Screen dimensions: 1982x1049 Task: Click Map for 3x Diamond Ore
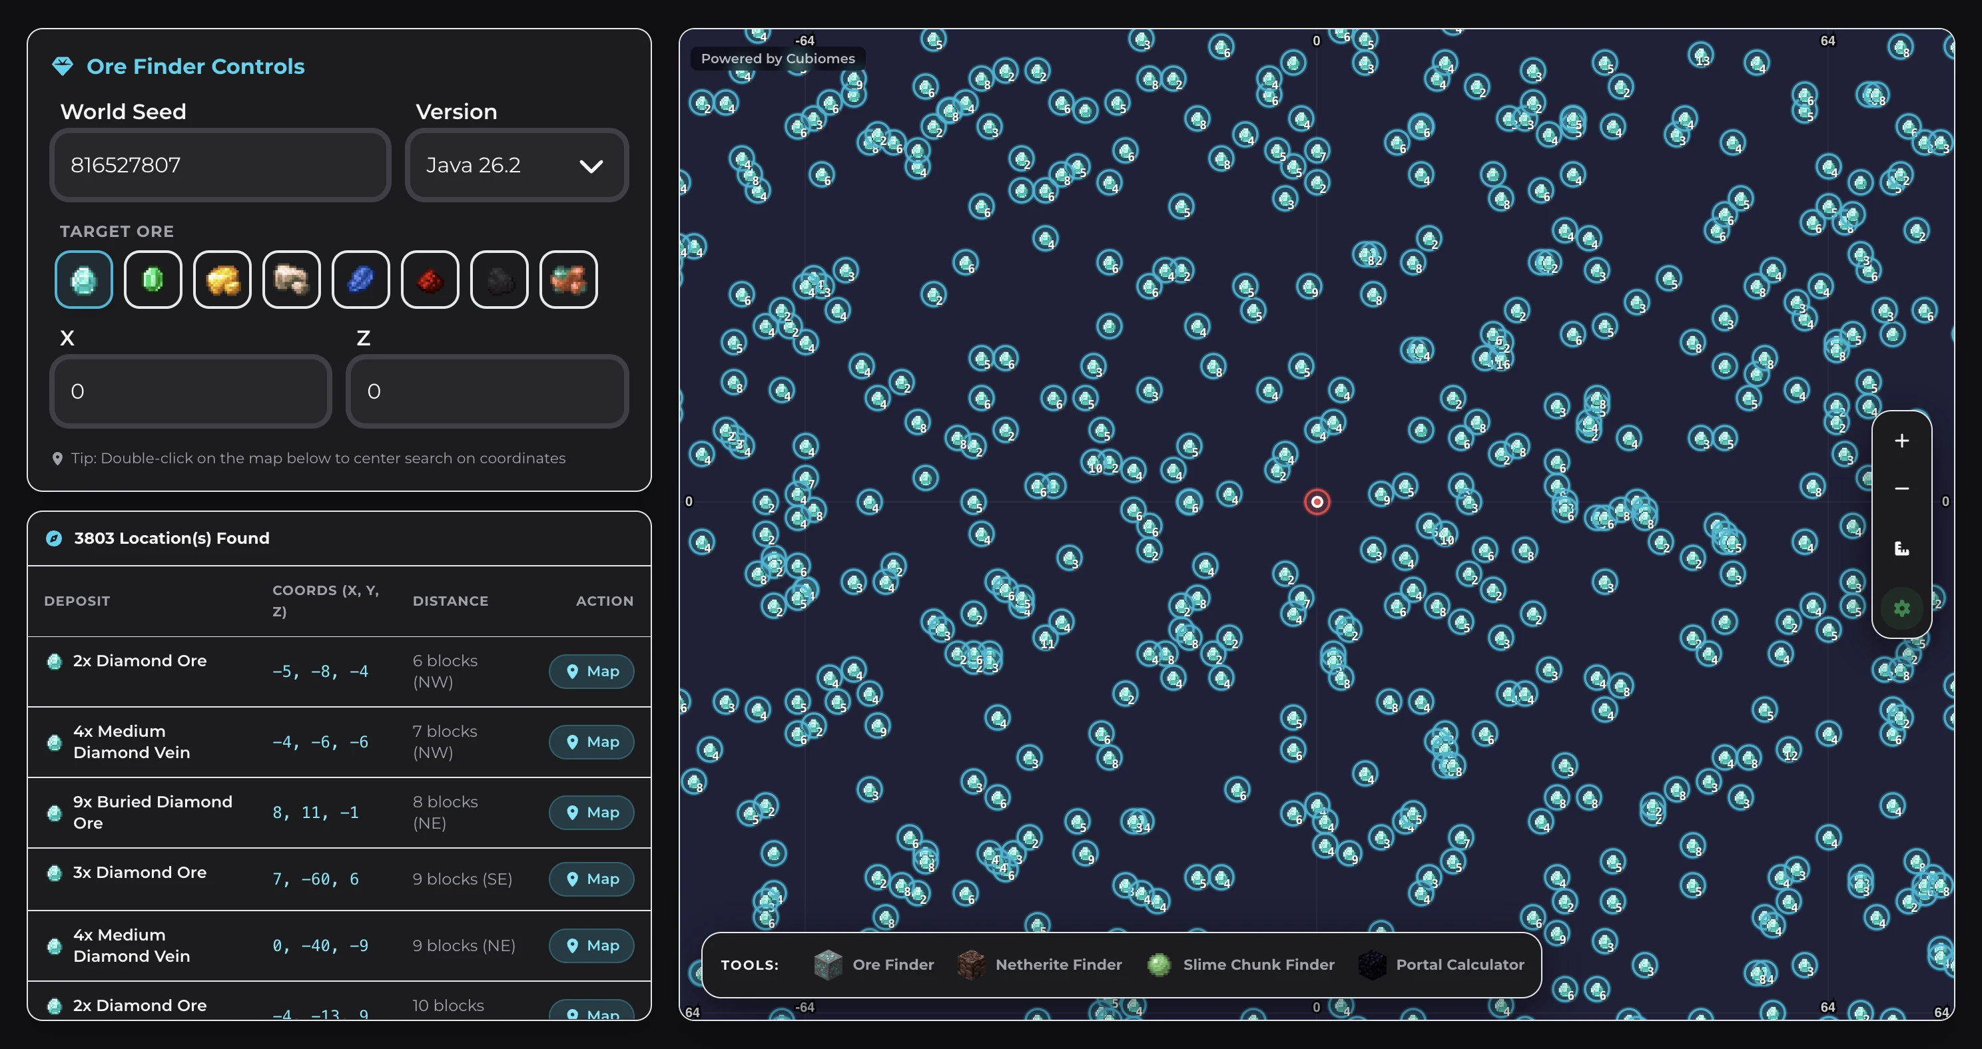591,879
